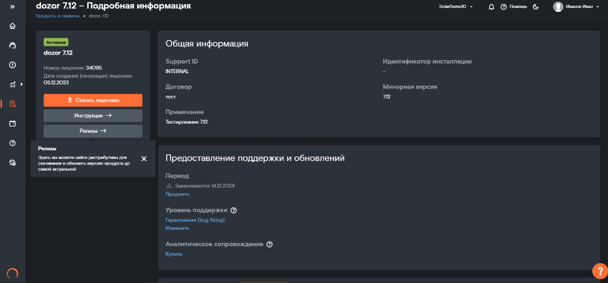Open the dashboard gauge icon in sidebar
Screen dimensions: 608x283
coord(12,45)
